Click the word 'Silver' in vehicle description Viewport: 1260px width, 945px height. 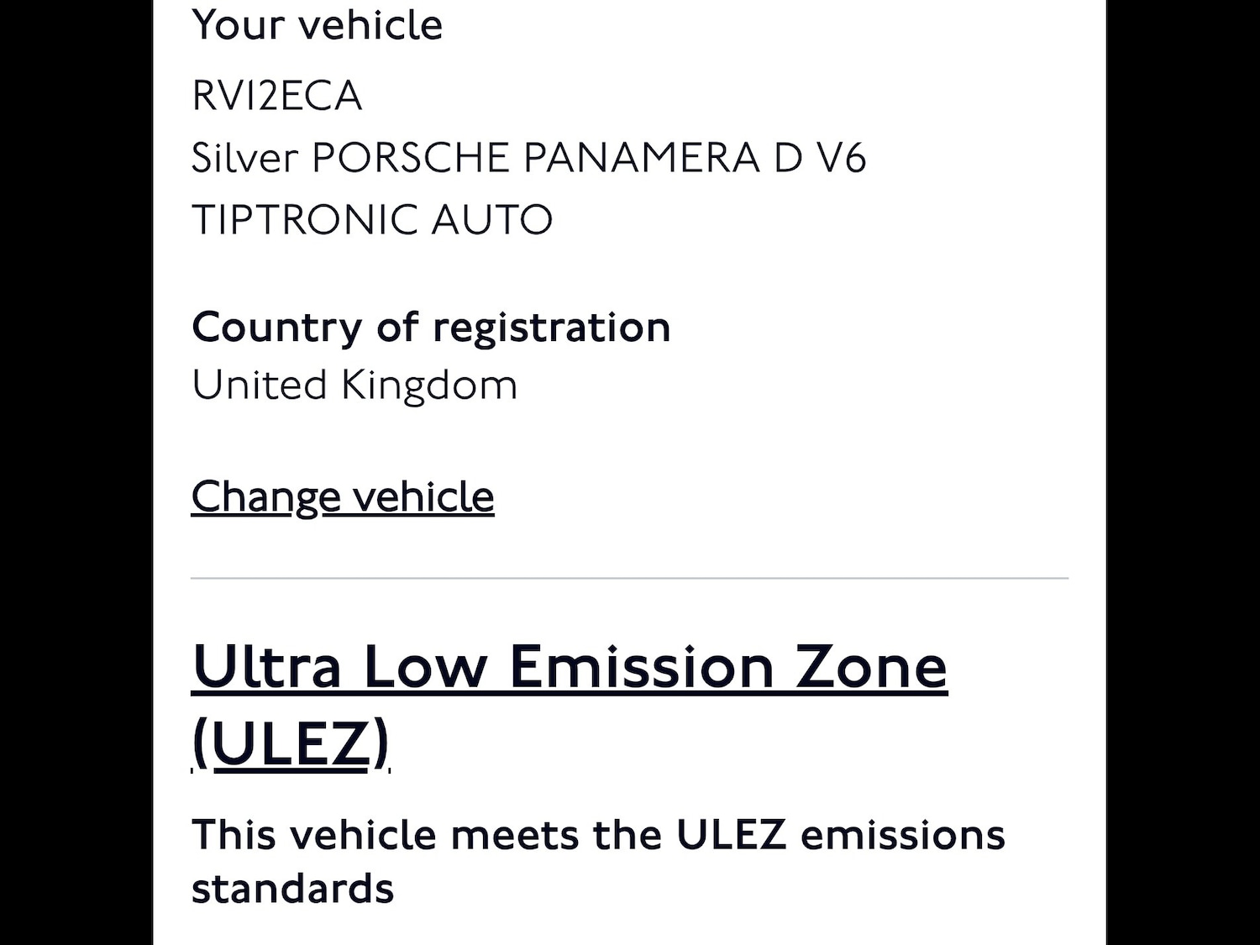244,158
